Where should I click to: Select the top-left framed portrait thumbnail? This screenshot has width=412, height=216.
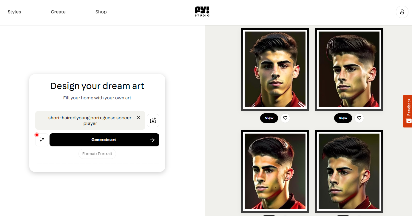click(x=275, y=69)
